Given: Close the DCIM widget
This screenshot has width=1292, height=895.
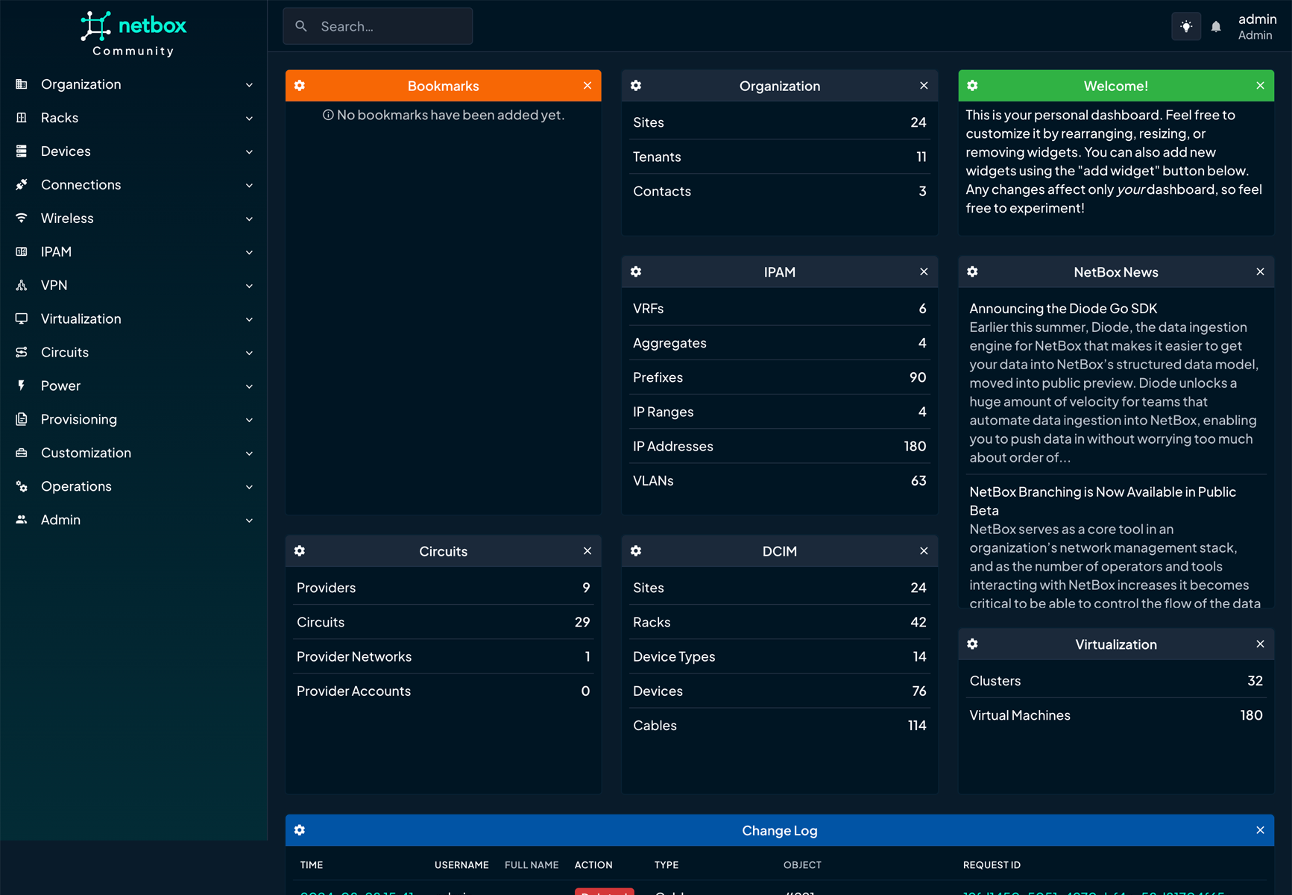Looking at the screenshot, I should coord(924,550).
